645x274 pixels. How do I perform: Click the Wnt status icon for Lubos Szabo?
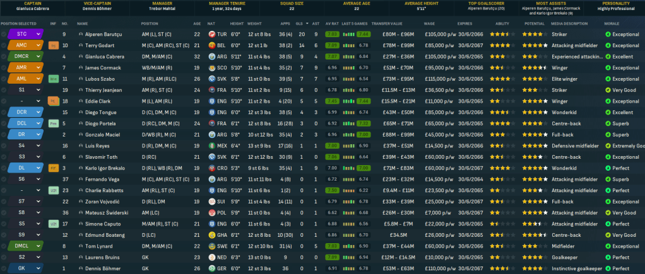click(54, 79)
